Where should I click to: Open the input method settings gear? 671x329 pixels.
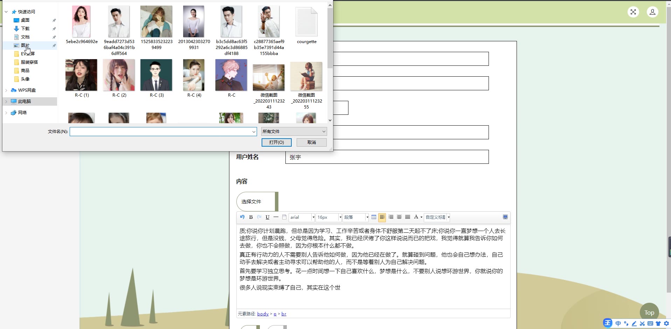tap(666, 323)
